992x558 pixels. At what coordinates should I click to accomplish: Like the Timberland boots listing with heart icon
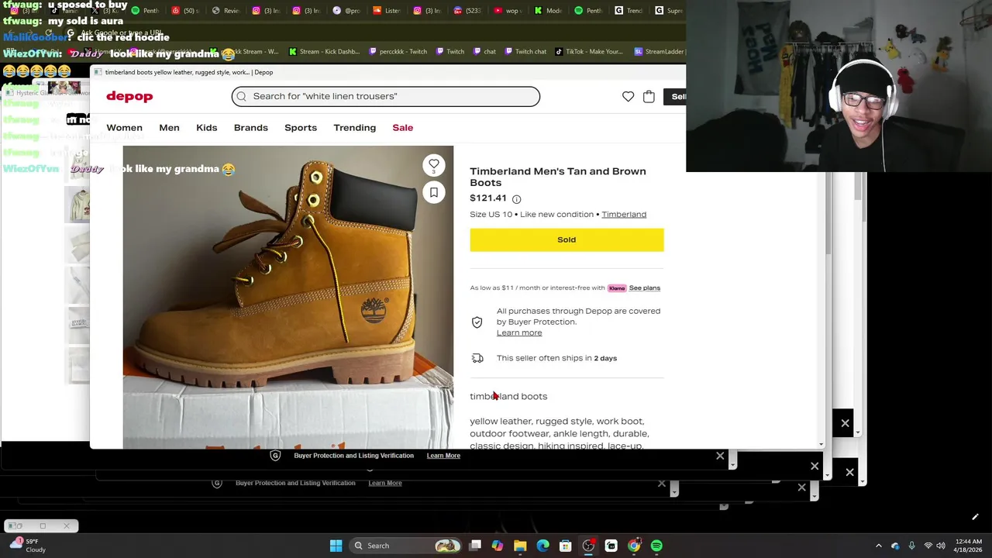[x=434, y=164]
